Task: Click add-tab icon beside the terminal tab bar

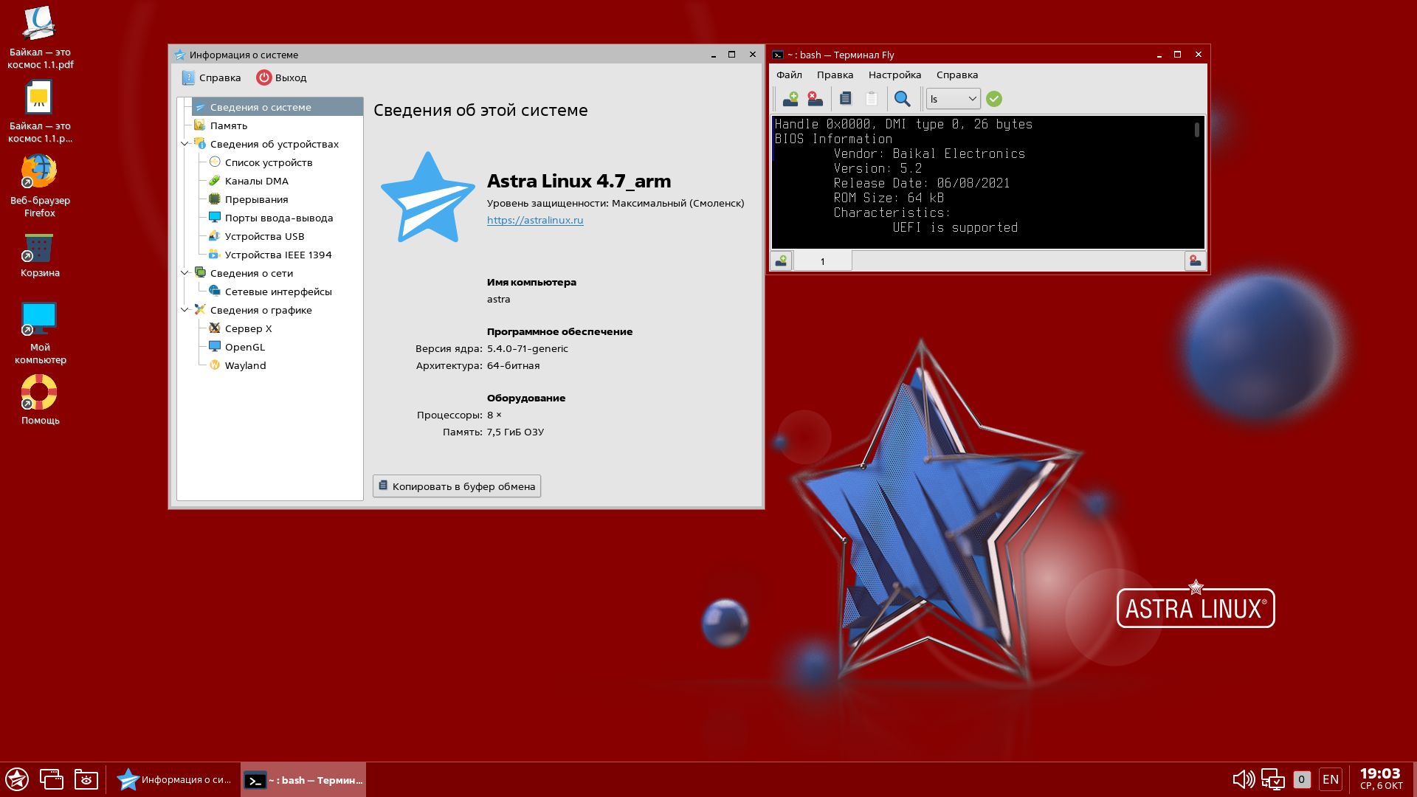Action: tap(781, 261)
